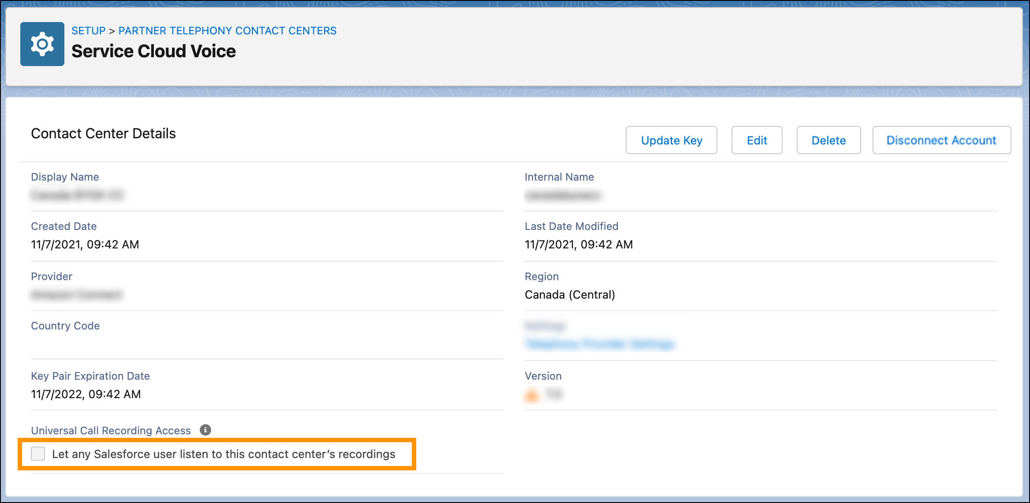Click the orange Version badge icon
Image resolution: width=1030 pixels, height=503 pixels.
pyautogui.click(x=532, y=395)
